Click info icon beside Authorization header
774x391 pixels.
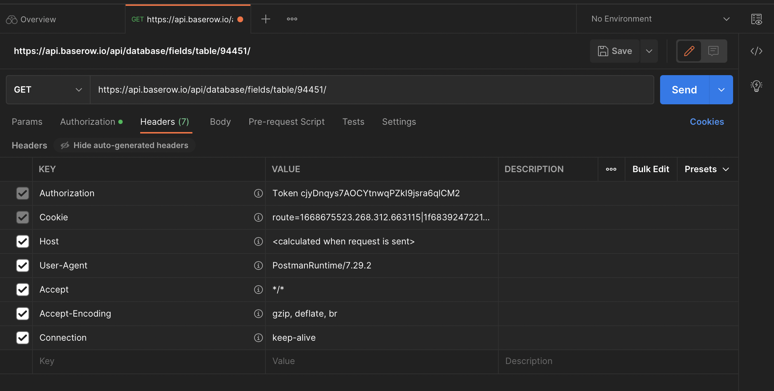[x=258, y=193]
